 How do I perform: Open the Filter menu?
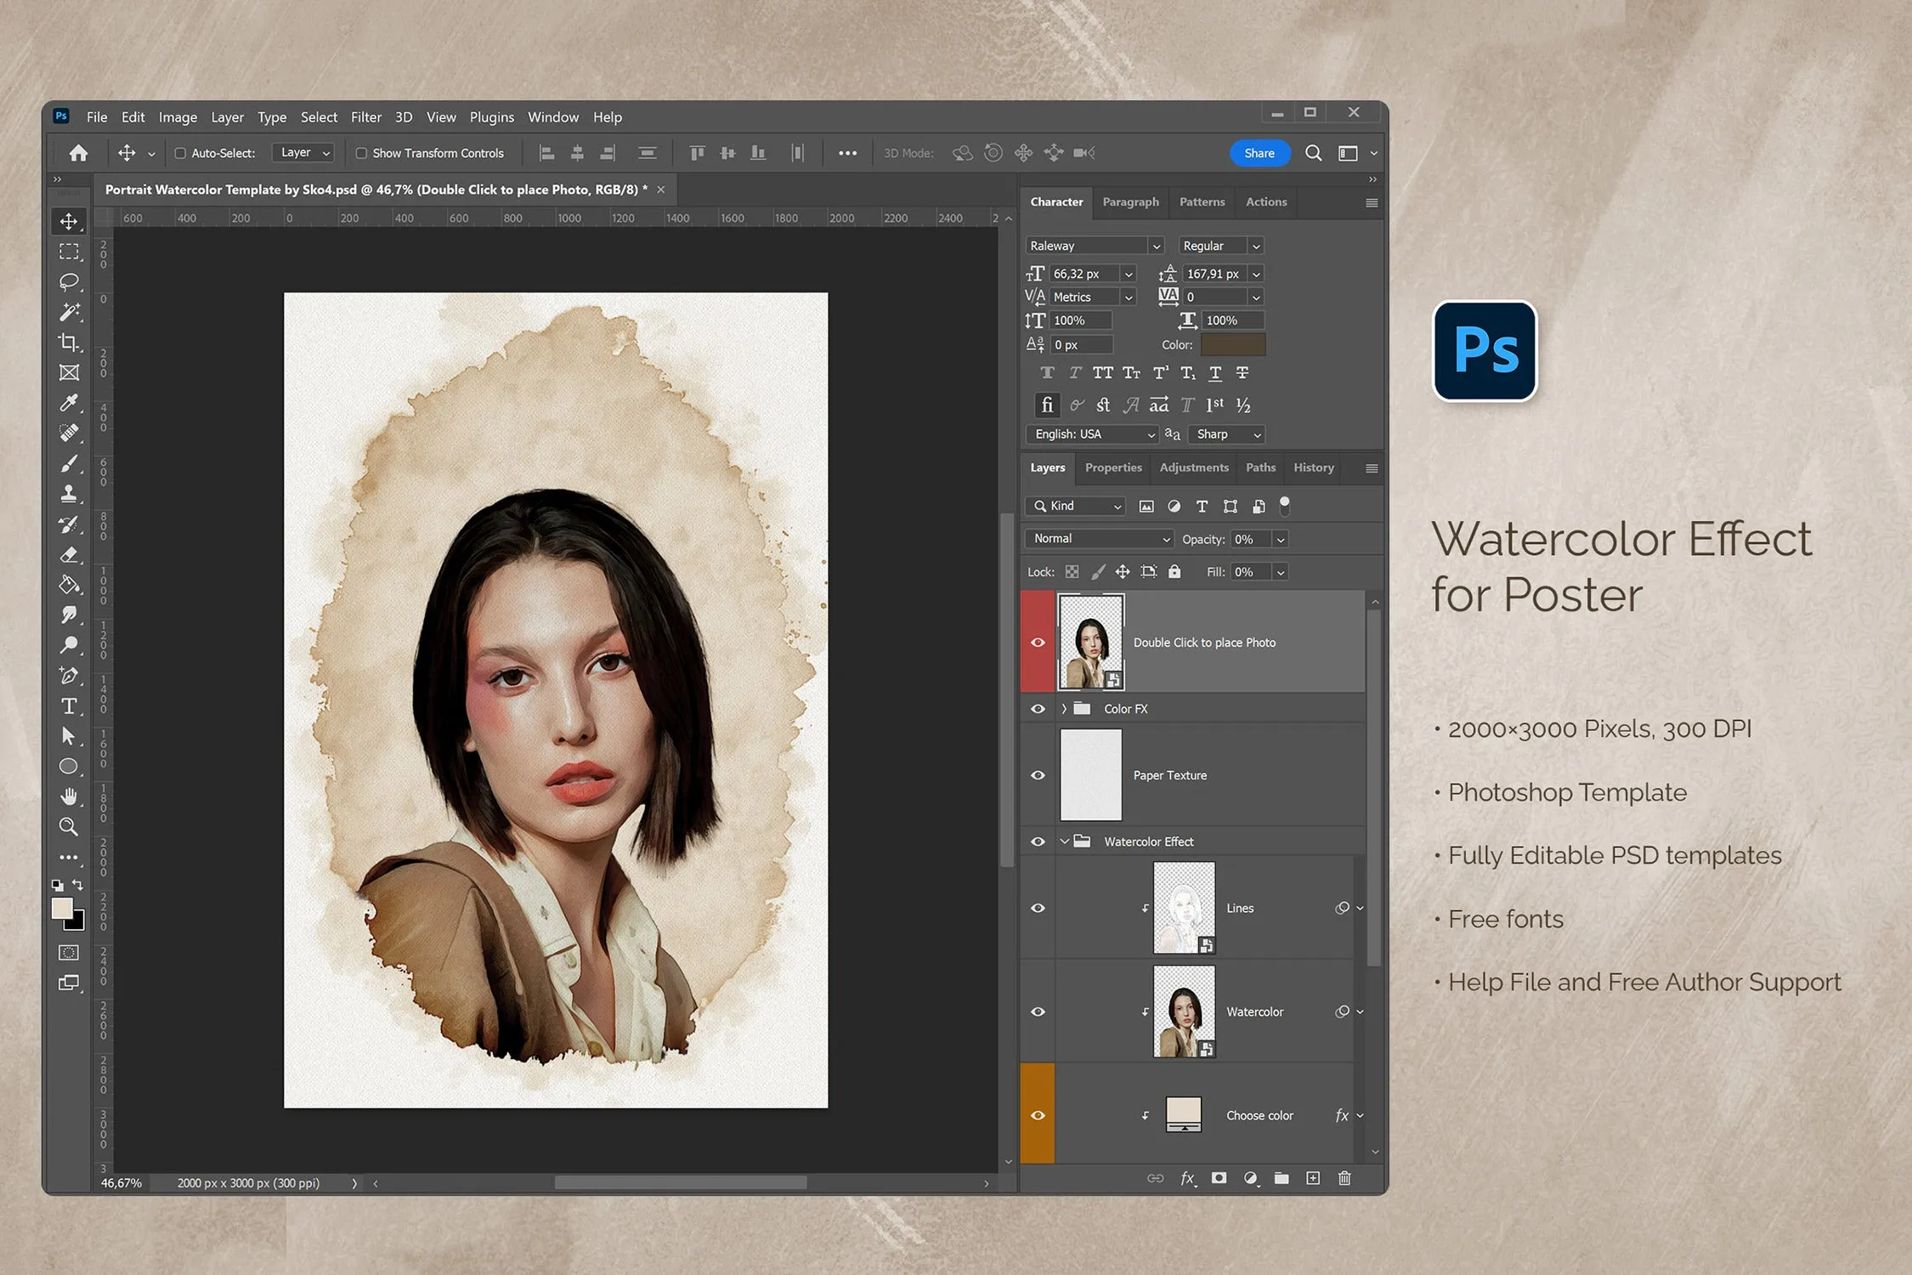[366, 117]
